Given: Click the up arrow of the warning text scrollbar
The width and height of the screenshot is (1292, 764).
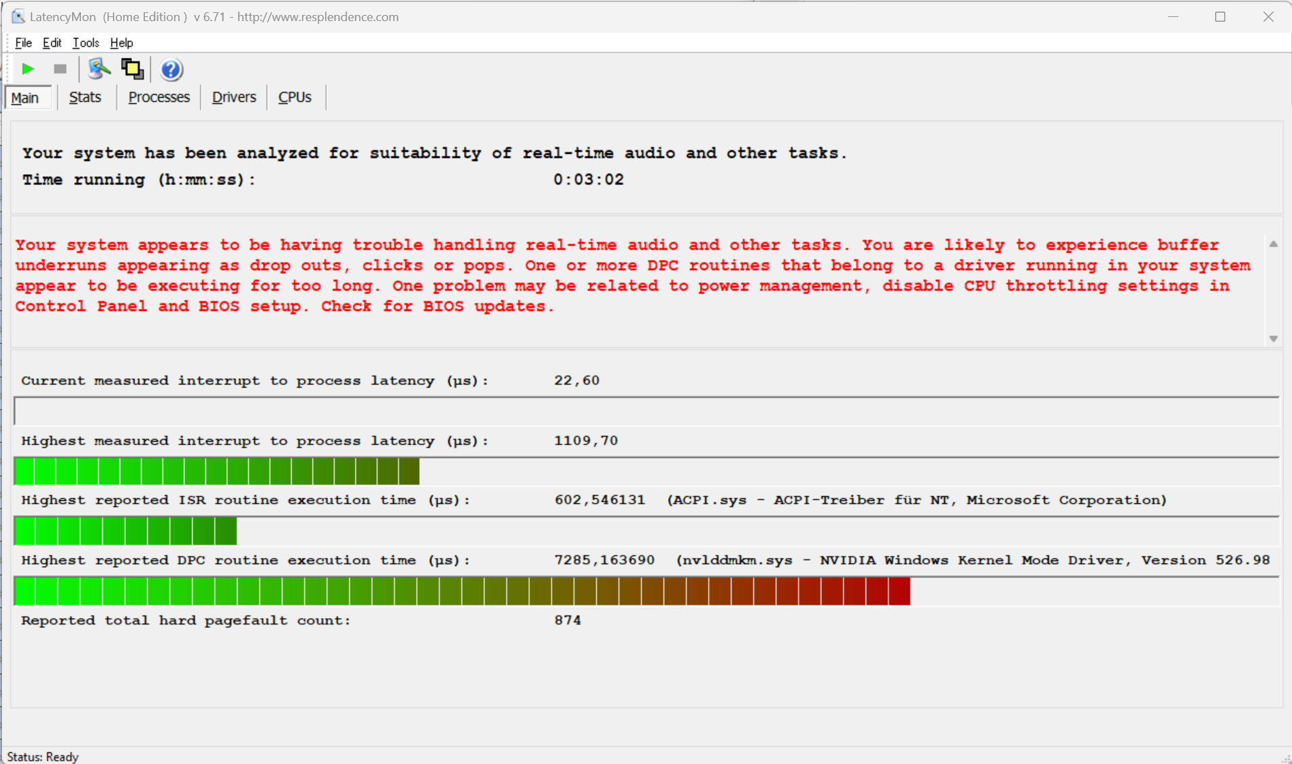Looking at the screenshot, I should [1273, 244].
